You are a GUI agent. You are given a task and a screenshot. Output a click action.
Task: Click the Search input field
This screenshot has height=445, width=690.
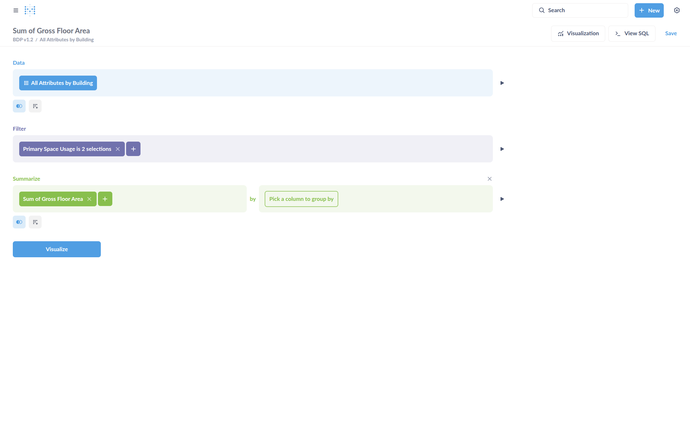[x=580, y=10]
